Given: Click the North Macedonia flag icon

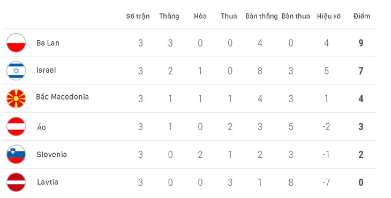Looking at the screenshot, I should 16,98.
